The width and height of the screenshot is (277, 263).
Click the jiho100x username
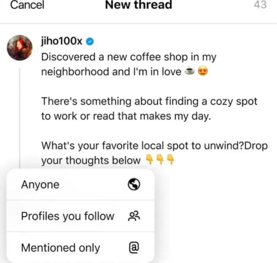pyautogui.click(x=62, y=41)
